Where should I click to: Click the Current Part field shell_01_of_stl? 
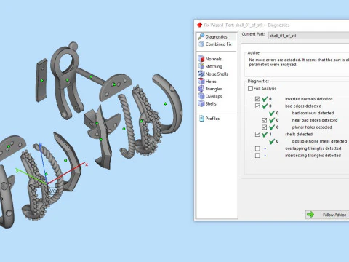point(308,36)
